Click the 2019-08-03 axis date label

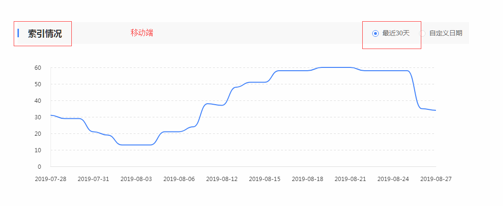coord(136,179)
